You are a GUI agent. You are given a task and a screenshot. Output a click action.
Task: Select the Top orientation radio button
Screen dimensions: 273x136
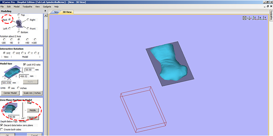click(x=19, y=15)
